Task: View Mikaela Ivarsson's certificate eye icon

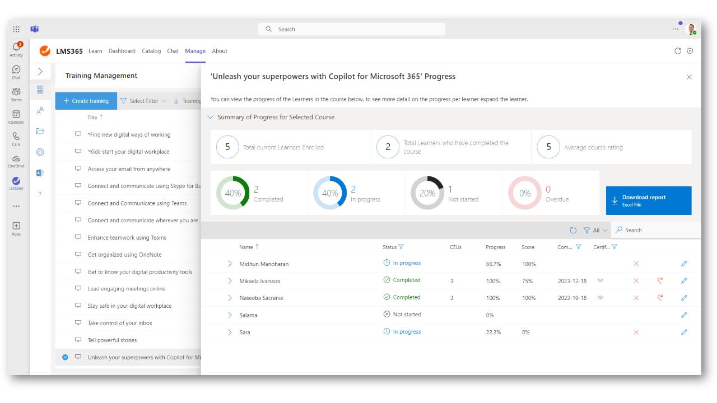Action: click(x=600, y=281)
